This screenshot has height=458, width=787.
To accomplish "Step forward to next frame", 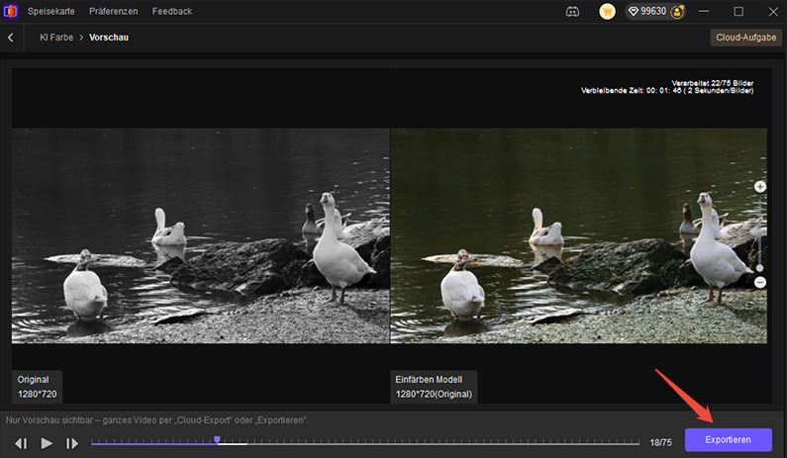I will tap(72, 443).
